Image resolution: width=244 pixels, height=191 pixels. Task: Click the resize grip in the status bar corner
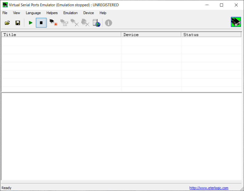click(242, 188)
